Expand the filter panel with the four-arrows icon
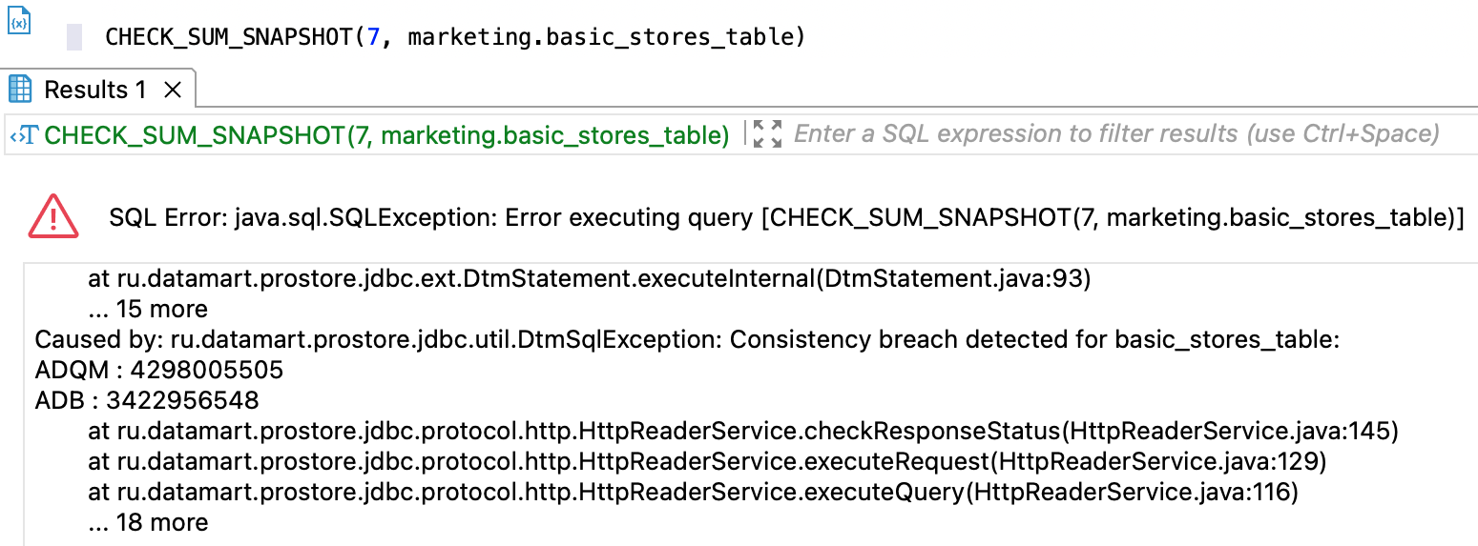This screenshot has width=1478, height=546. pyautogui.click(x=766, y=134)
